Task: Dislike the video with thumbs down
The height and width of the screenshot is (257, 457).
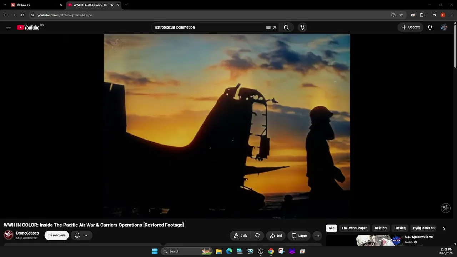Action: 257,236
